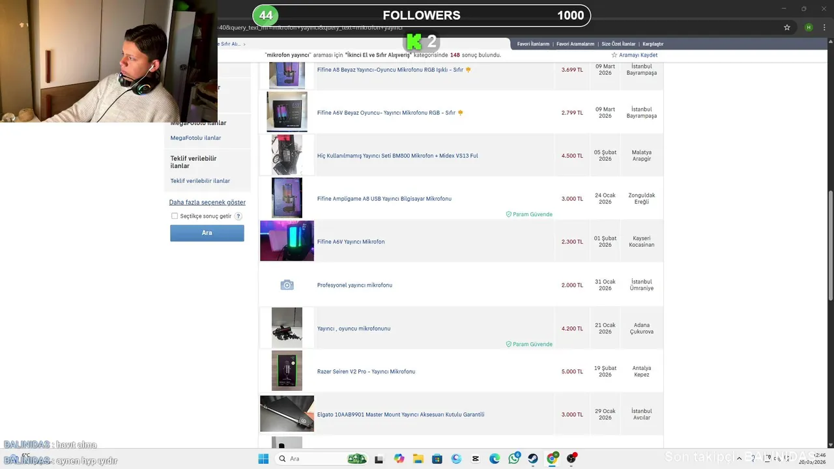This screenshot has height=469, width=834.
Task: Bookmark this page with the star icon
Action: 787,27
